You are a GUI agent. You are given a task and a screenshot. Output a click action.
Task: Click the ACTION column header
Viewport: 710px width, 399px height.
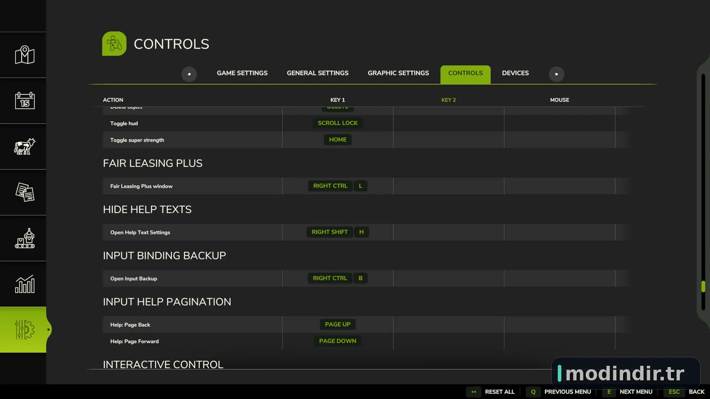(x=113, y=100)
